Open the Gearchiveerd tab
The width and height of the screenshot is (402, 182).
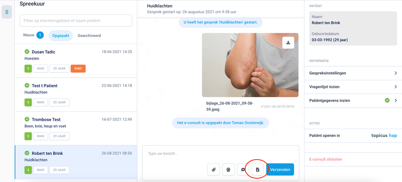(x=89, y=36)
